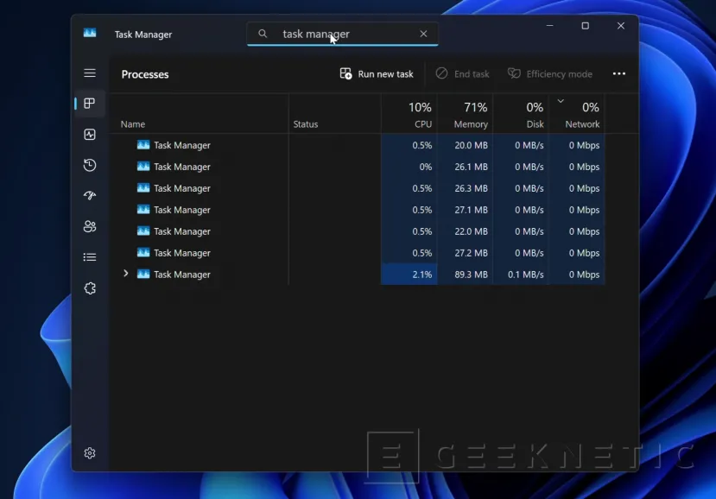Viewport: 716px width, 499px height.
Task: Click the search magnifier icon
Action: (263, 34)
